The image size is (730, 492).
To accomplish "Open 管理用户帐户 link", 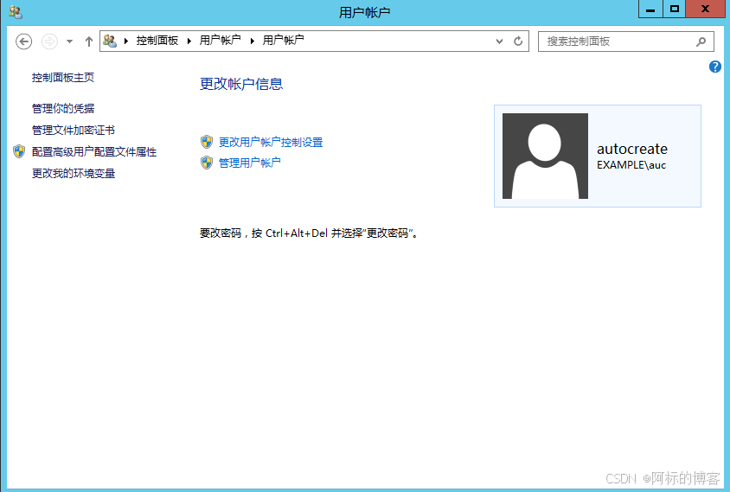I will 250,163.
